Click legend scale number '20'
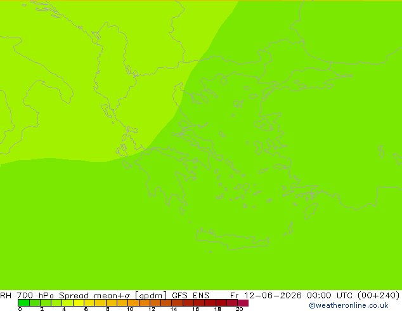The height and width of the screenshot is (311, 402). click(239, 309)
